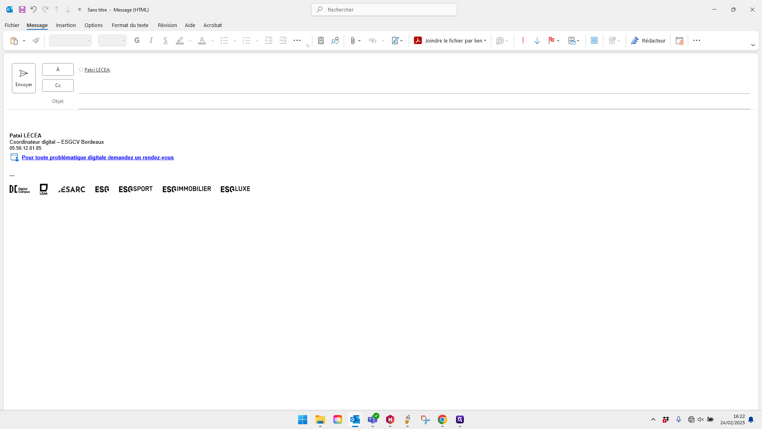This screenshot has width=762, height=429.
Task: Open Microsoft Teams from the taskbar
Action: [373, 419]
